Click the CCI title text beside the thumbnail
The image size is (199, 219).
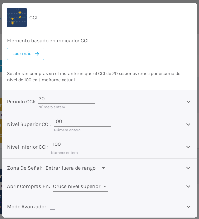pyautogui.click(x=33, y=18)
